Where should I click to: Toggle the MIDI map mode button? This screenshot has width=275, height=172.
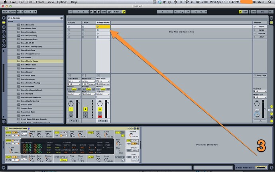click(253, 12)
